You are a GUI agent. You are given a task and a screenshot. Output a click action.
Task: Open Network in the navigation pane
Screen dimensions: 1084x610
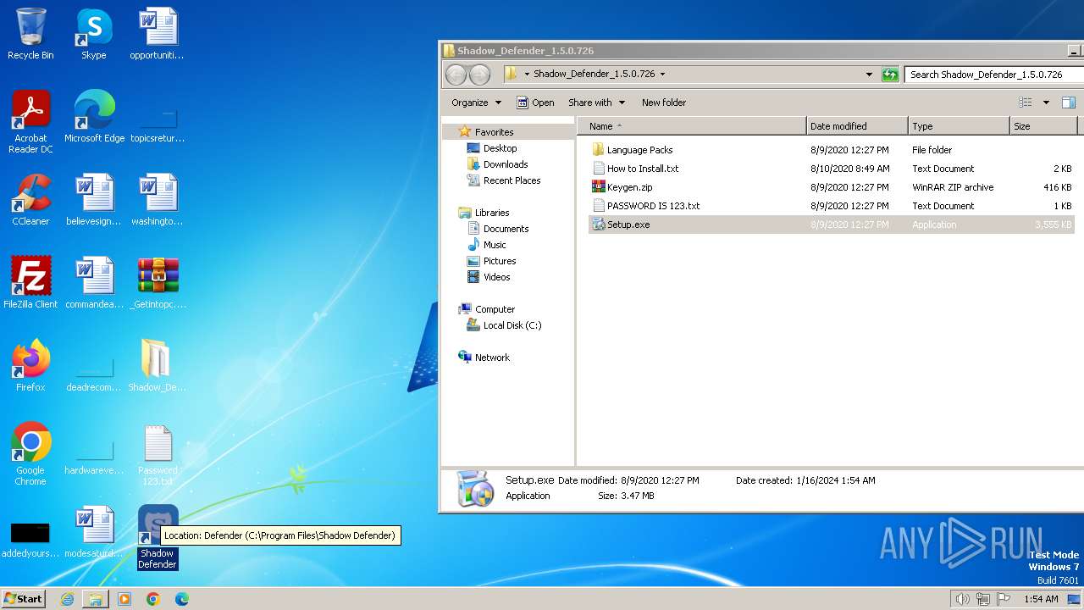pyautogui.click(x=492, y=358)
